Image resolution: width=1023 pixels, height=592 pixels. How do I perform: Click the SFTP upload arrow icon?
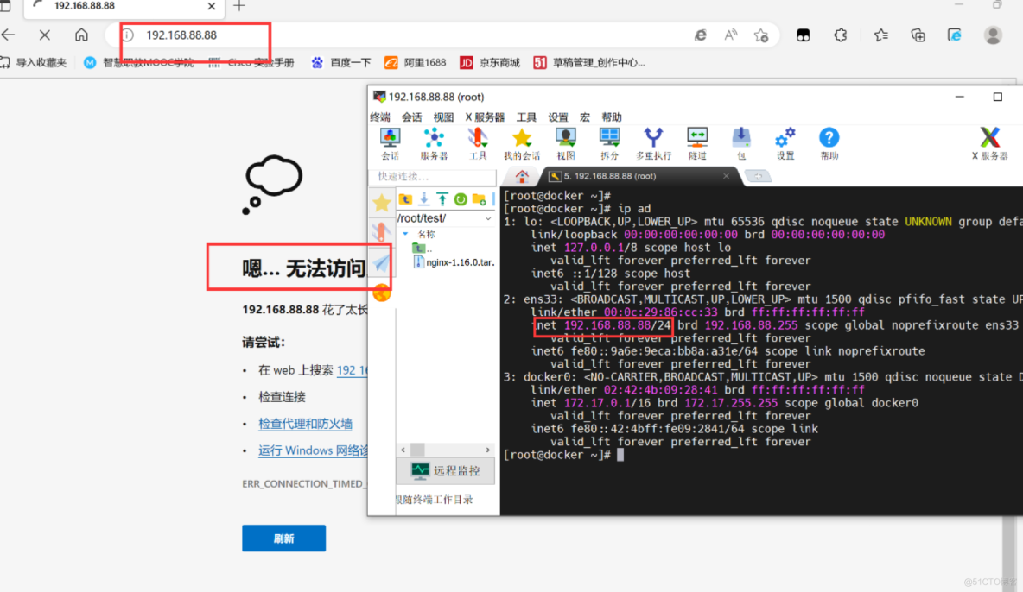click(442, 199)
